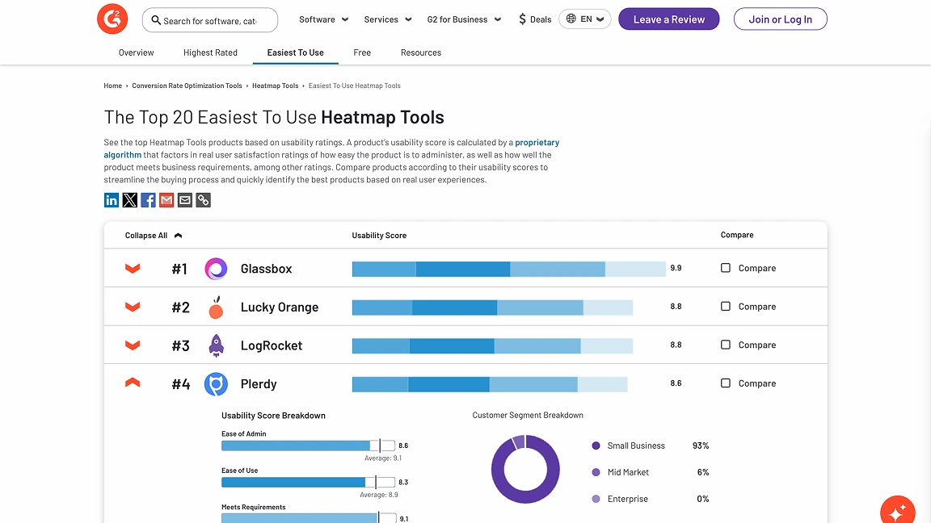Screen dimensions: 931x523
Task: Click the G2 logo icon
Action: coord(112,19)
